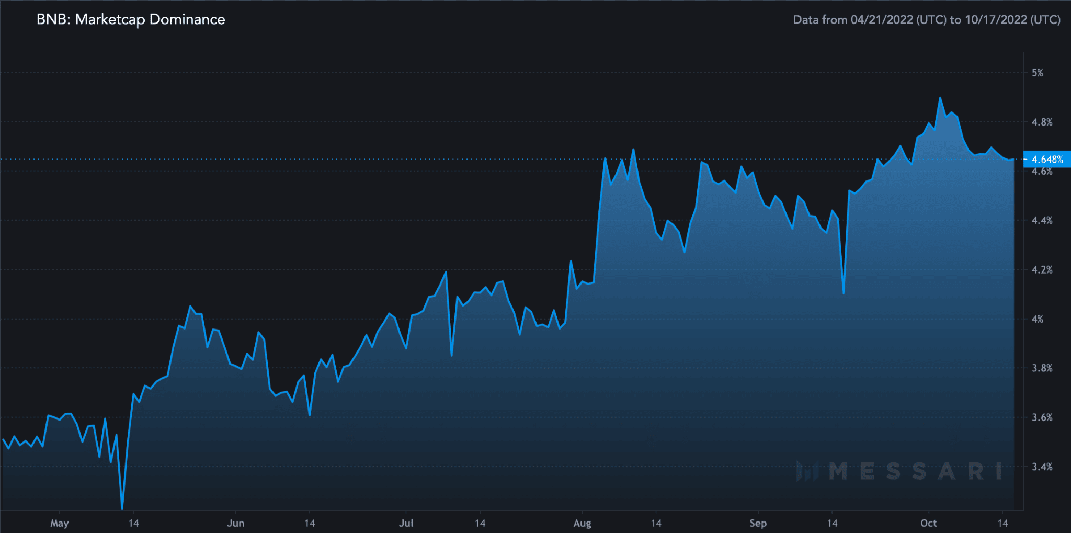Click the 4.8% y-axis label
The image size is (1071, 533).
point(1042,122)
